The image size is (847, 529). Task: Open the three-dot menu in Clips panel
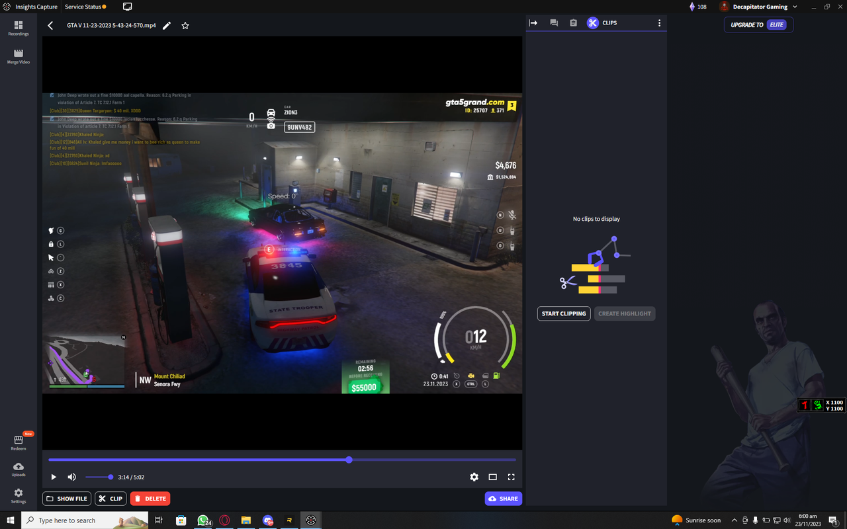coord(659,22)
